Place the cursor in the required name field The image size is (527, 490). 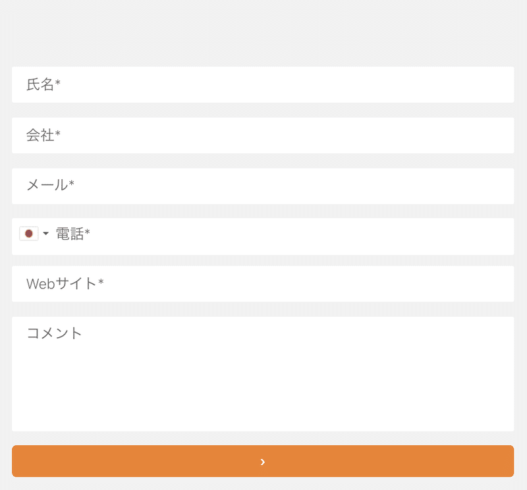tap(263, 84)
